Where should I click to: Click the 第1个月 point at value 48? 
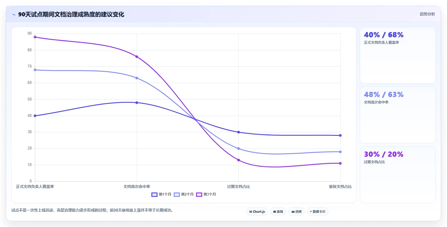(137, 103)
